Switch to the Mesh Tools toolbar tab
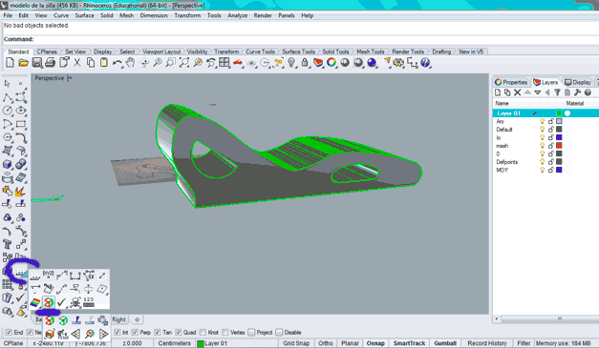Image resolution: width=599 pixels, height=348 pixels. point(370,51)
